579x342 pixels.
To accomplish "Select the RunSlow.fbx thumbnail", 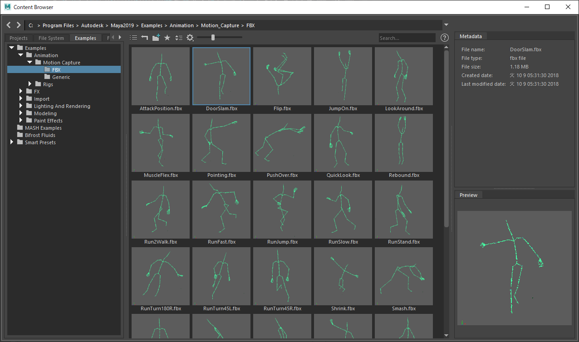I will pyautogui.click(x=343, y=210).
